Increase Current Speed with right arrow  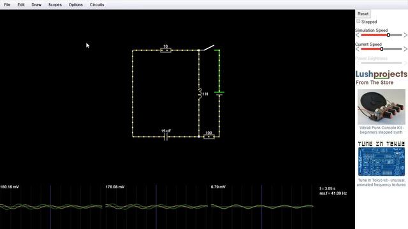pyautogui.click(x=405, y=49)
